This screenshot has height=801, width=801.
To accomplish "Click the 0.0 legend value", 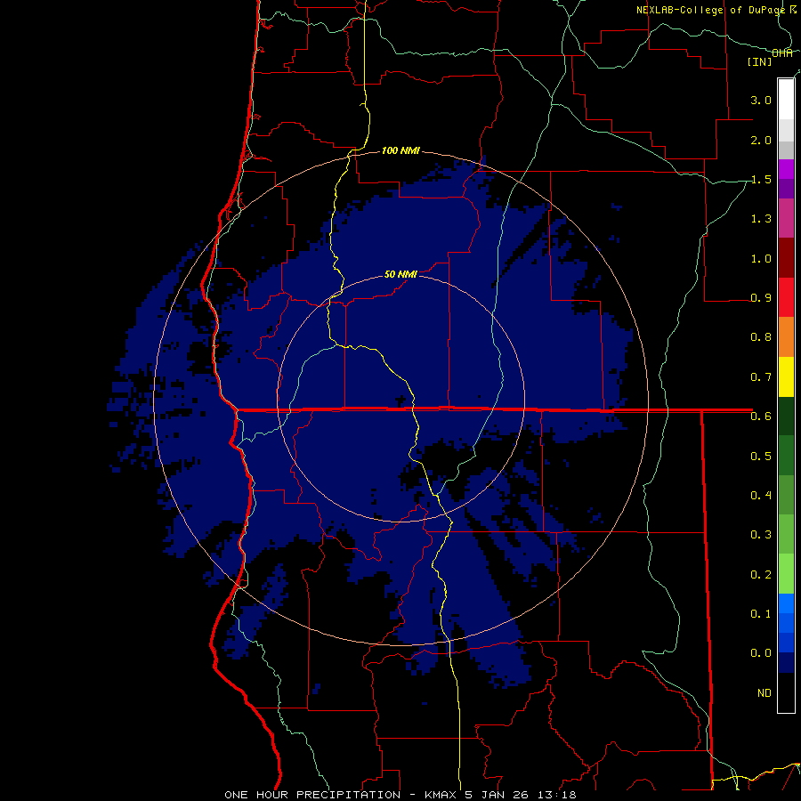I will (761, 653).
